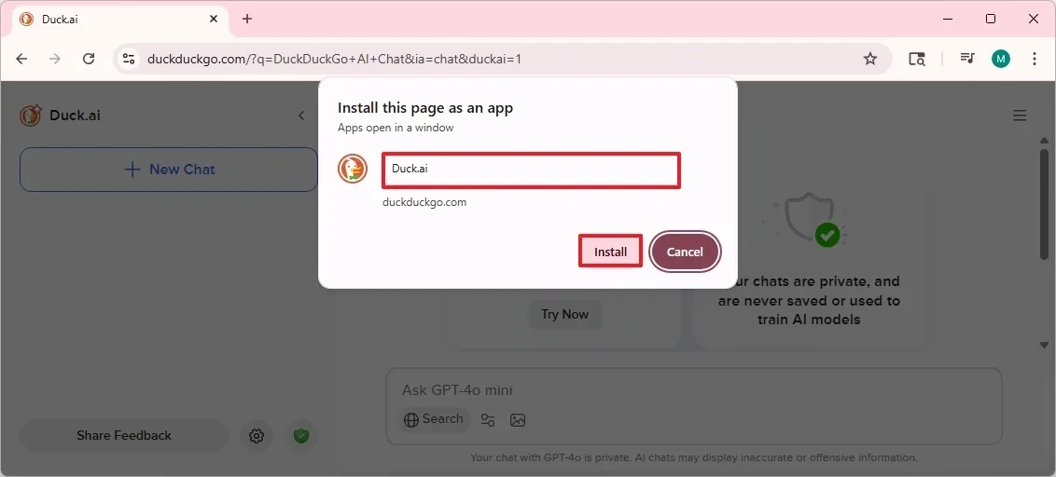Minimize the browser window
This screenshot has height=477, width=1056.
tap(948, 19)
